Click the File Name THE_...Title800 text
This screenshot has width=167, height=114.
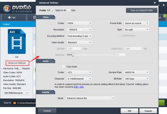click(x=16, y=69)
